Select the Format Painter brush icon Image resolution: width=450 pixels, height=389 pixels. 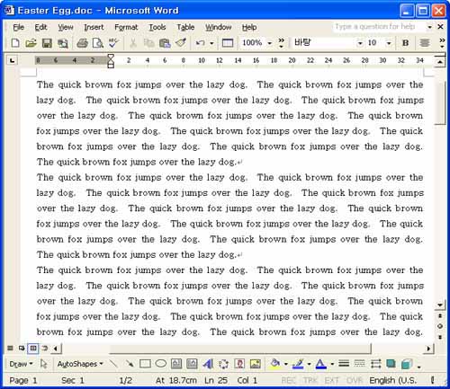click(181, 43)
